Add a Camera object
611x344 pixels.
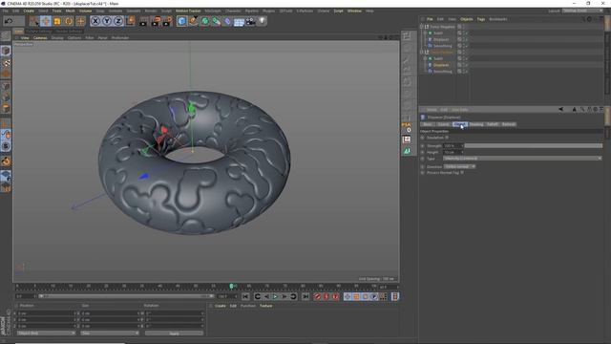250,21
